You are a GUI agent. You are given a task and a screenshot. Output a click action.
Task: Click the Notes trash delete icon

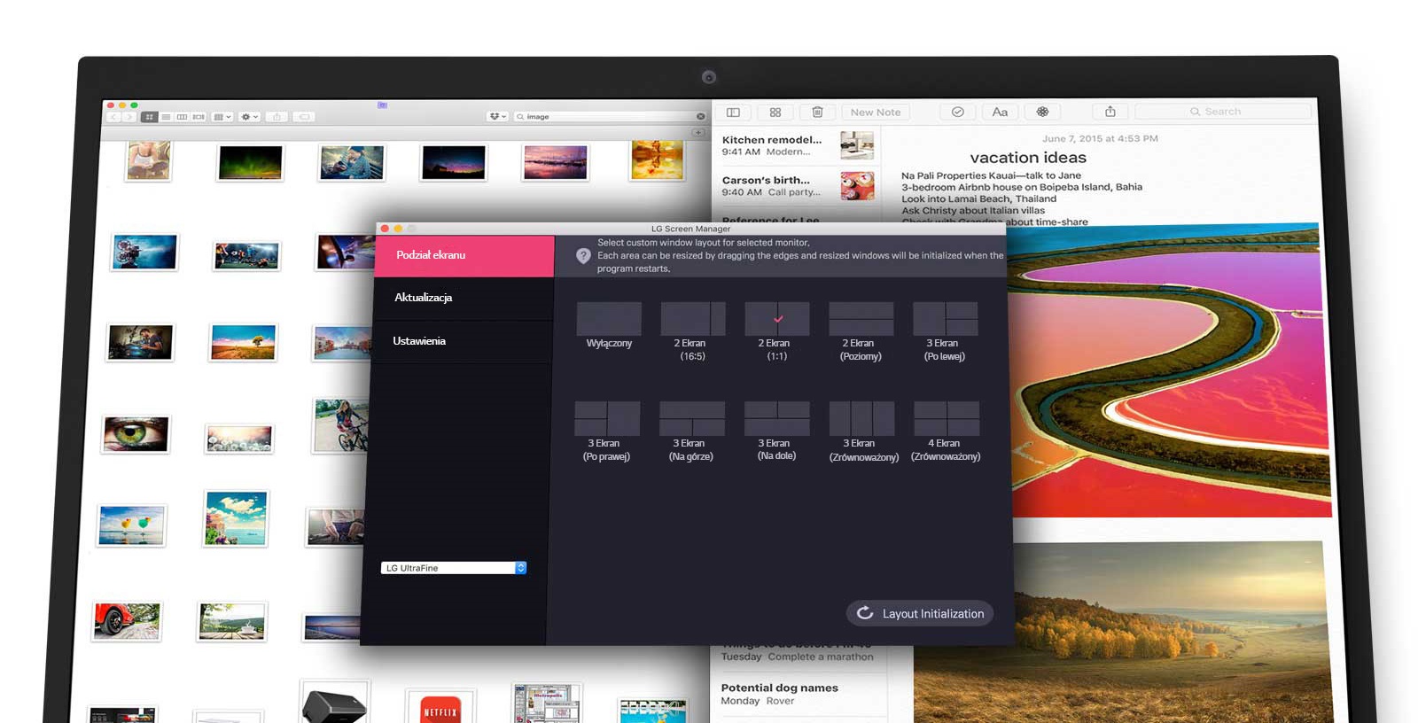(x=817, y=113)
